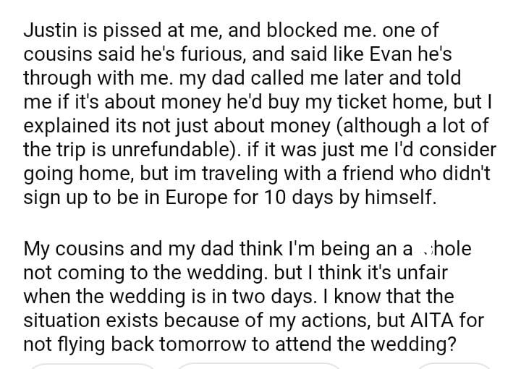
Task: Click the final word 'wedding?' at the end
Action: click(x=413, y=343)
